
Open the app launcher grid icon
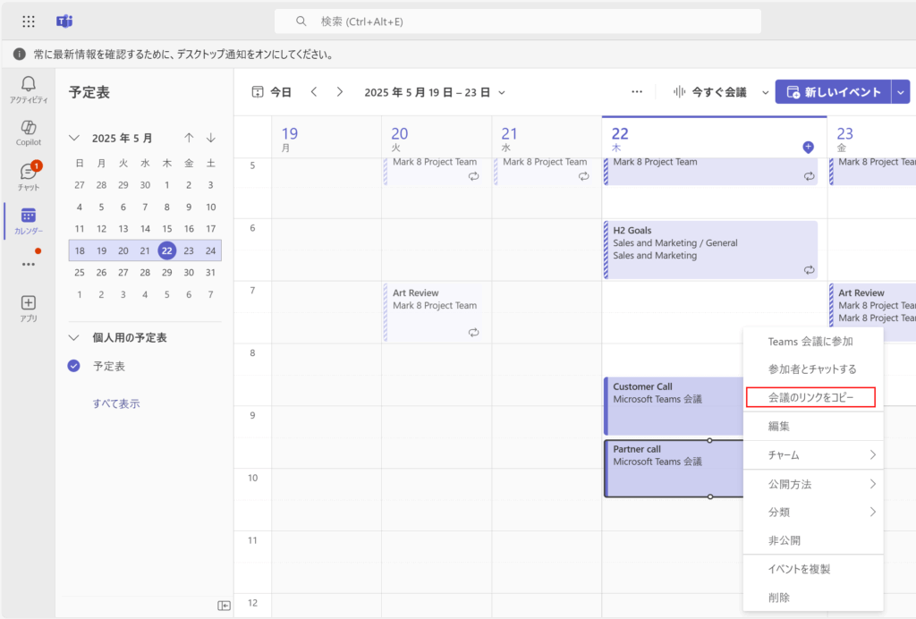point(28,21)
